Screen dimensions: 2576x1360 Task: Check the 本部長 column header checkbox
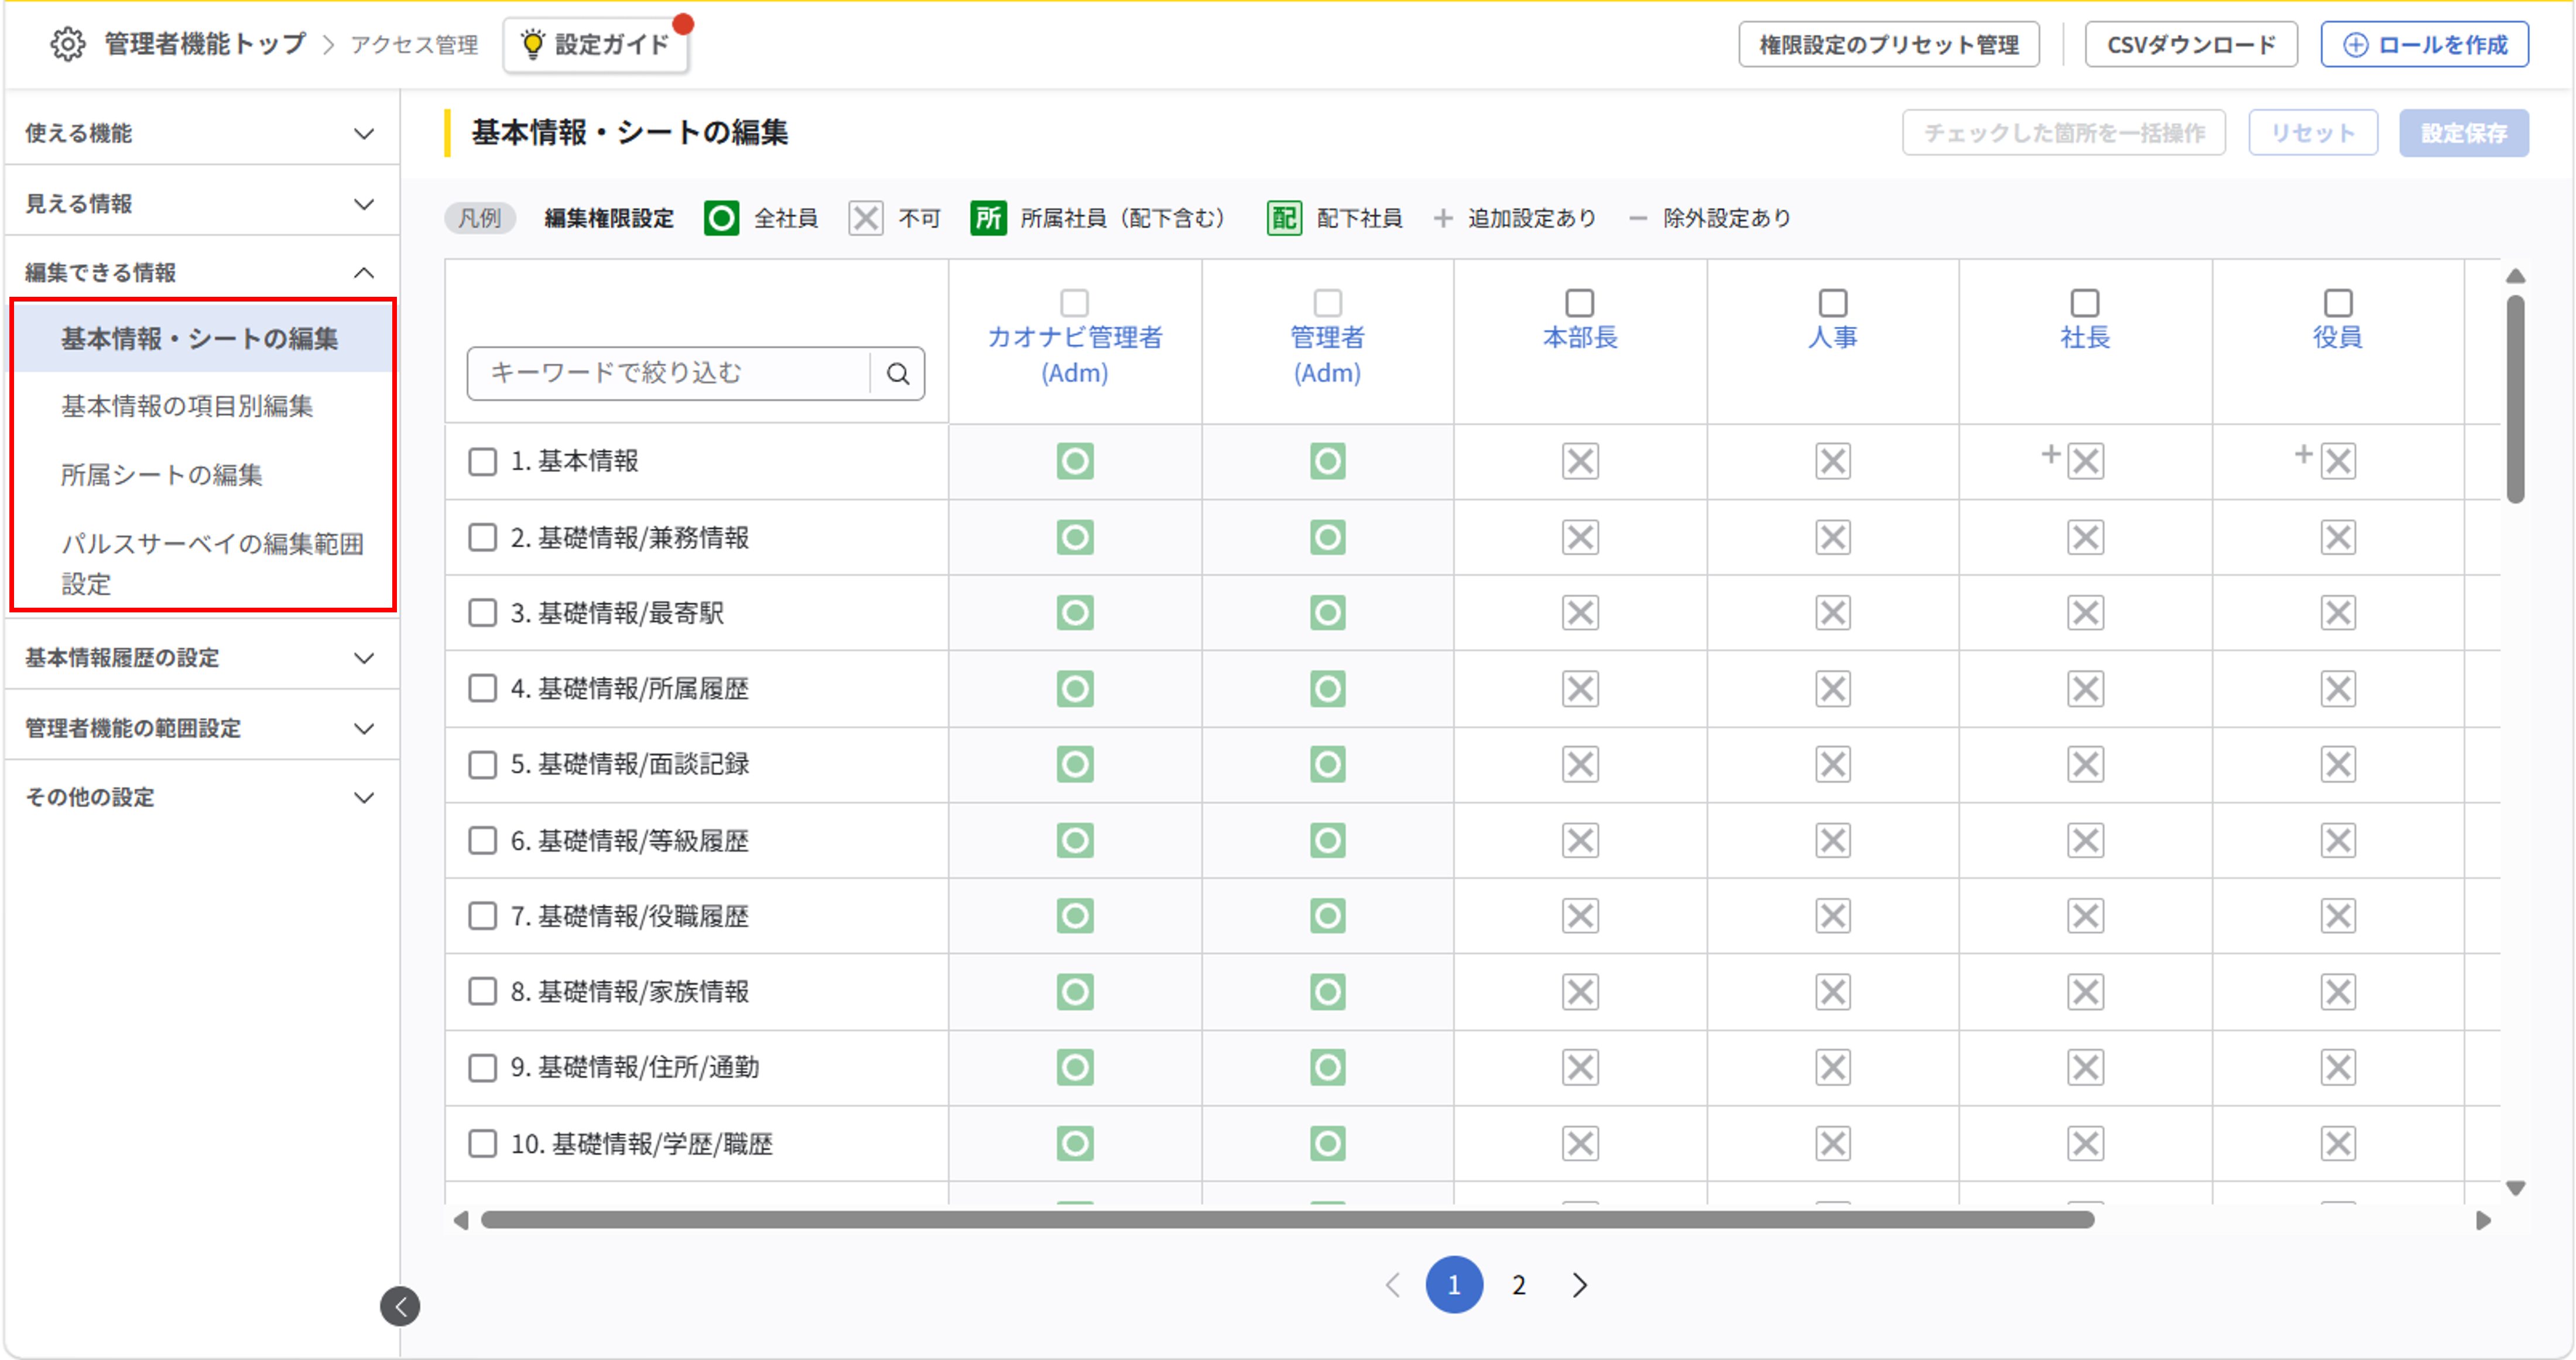coord(1580,302)
